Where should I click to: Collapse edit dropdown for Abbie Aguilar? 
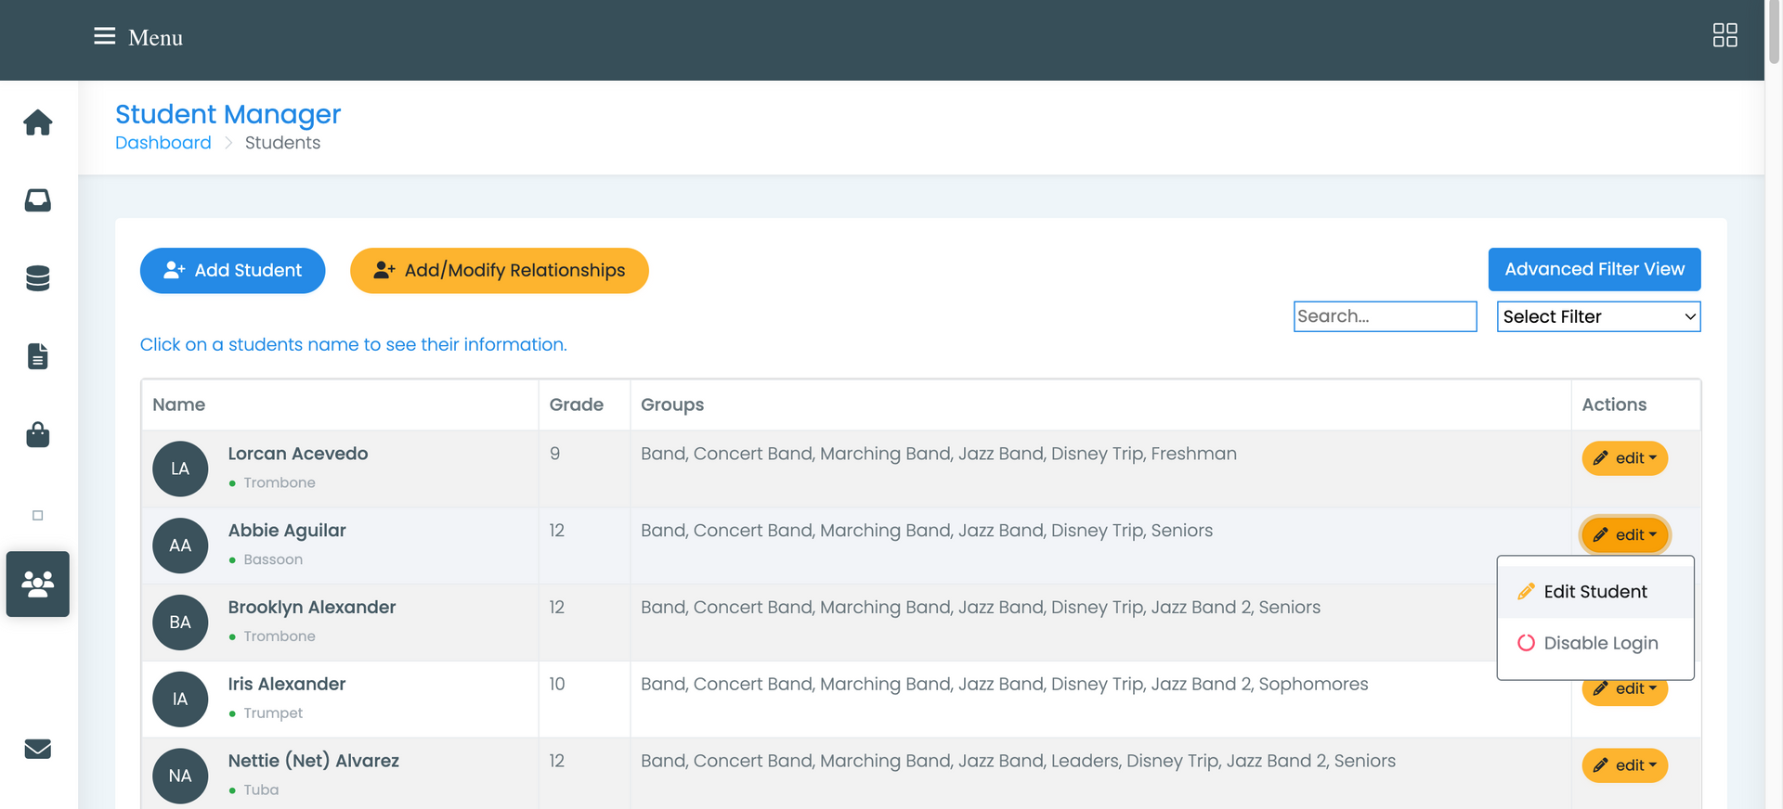(x=1624, y=534)
